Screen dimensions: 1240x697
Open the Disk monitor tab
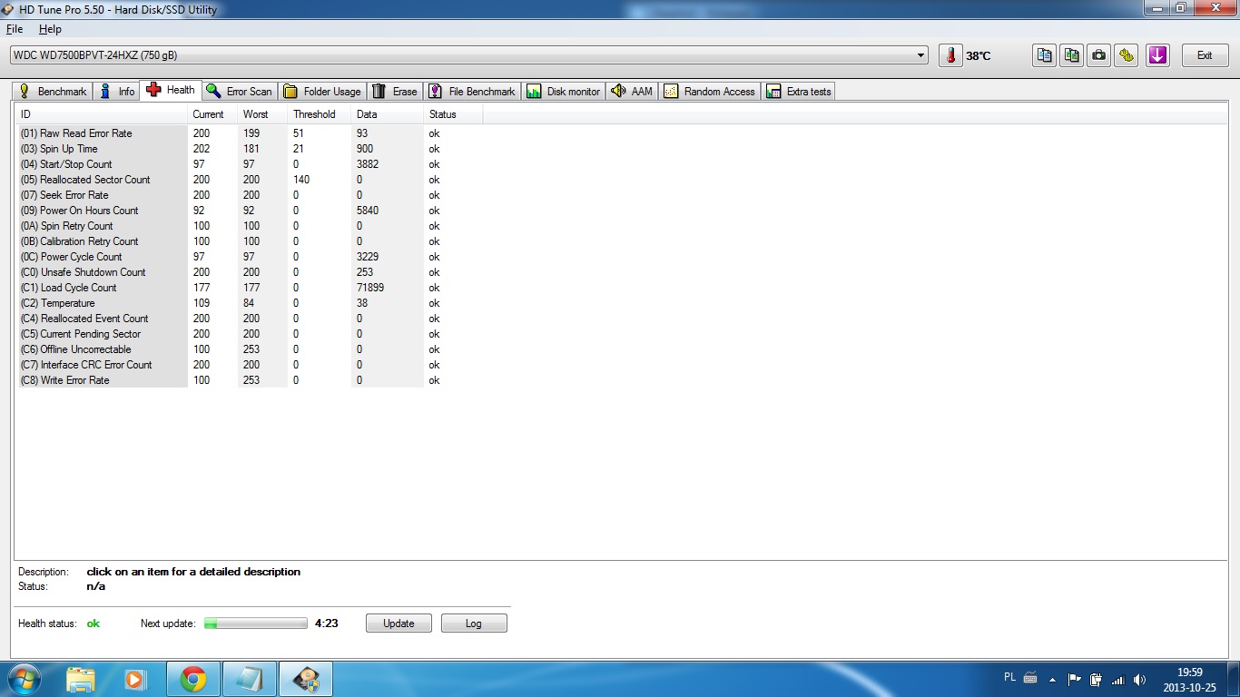[x=563, y=92]
